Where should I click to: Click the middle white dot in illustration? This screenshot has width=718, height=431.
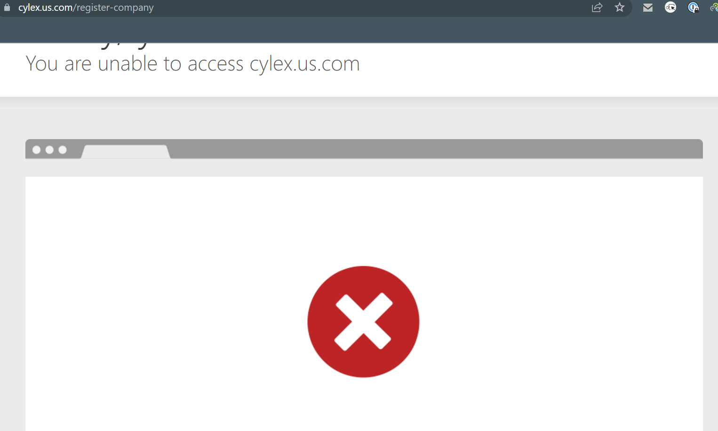point(49,150)
